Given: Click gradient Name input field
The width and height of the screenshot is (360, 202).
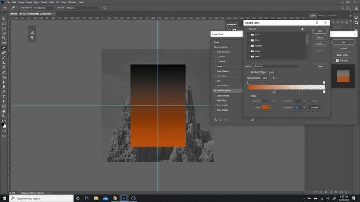Looking at the screenshot, I should tap(276, 66).
